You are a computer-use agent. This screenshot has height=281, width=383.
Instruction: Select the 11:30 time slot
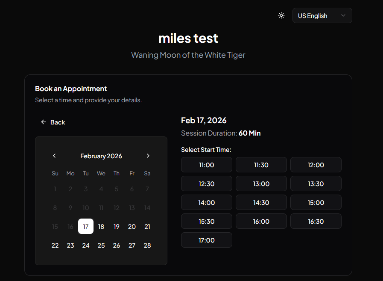pyautogui.click(x=261, y=165)
